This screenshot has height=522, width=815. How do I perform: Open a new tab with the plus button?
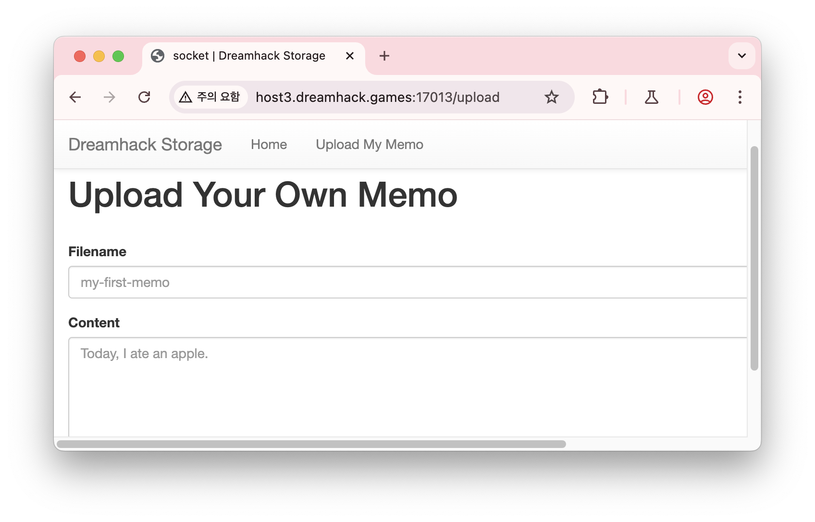[384, 56]
